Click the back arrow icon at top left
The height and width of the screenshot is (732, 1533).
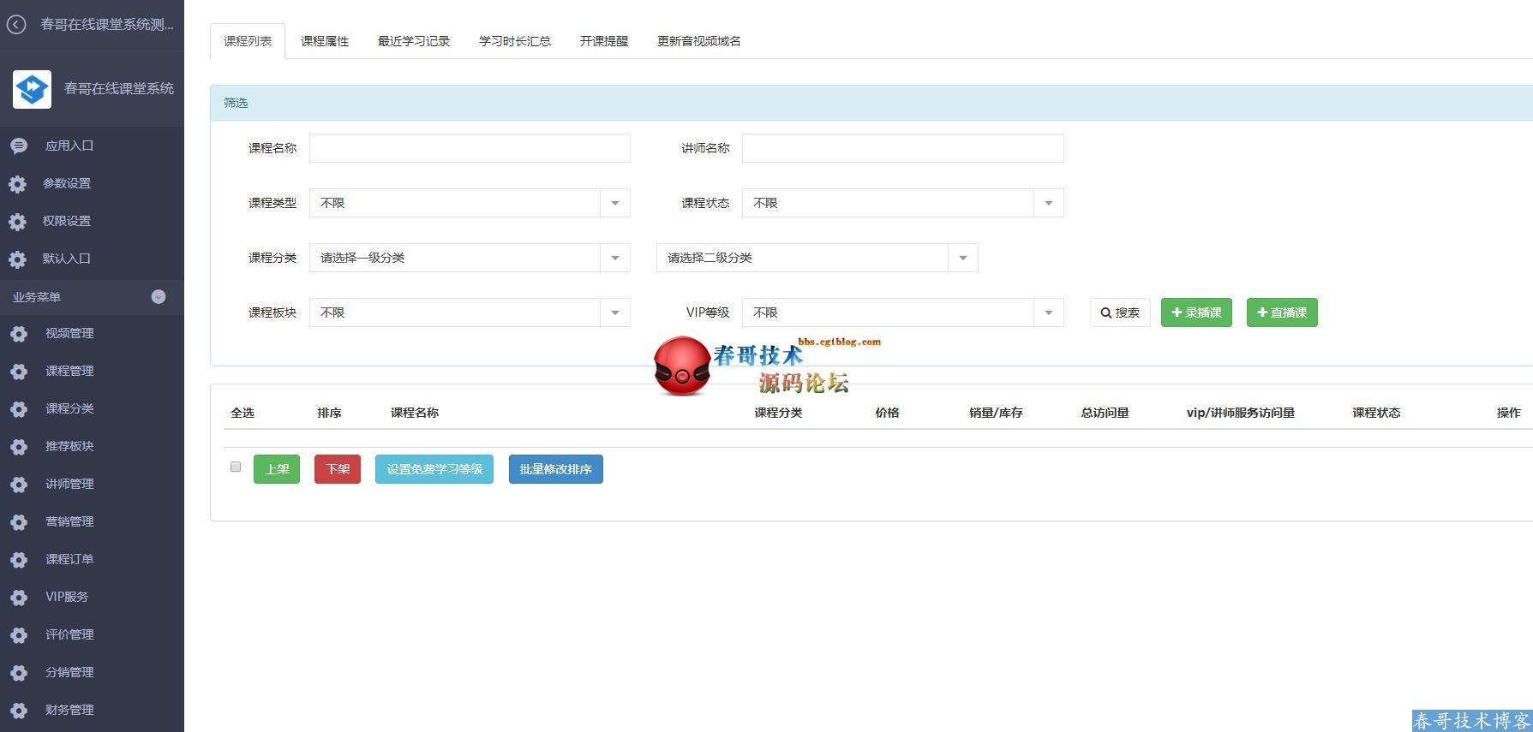[16, 25]
